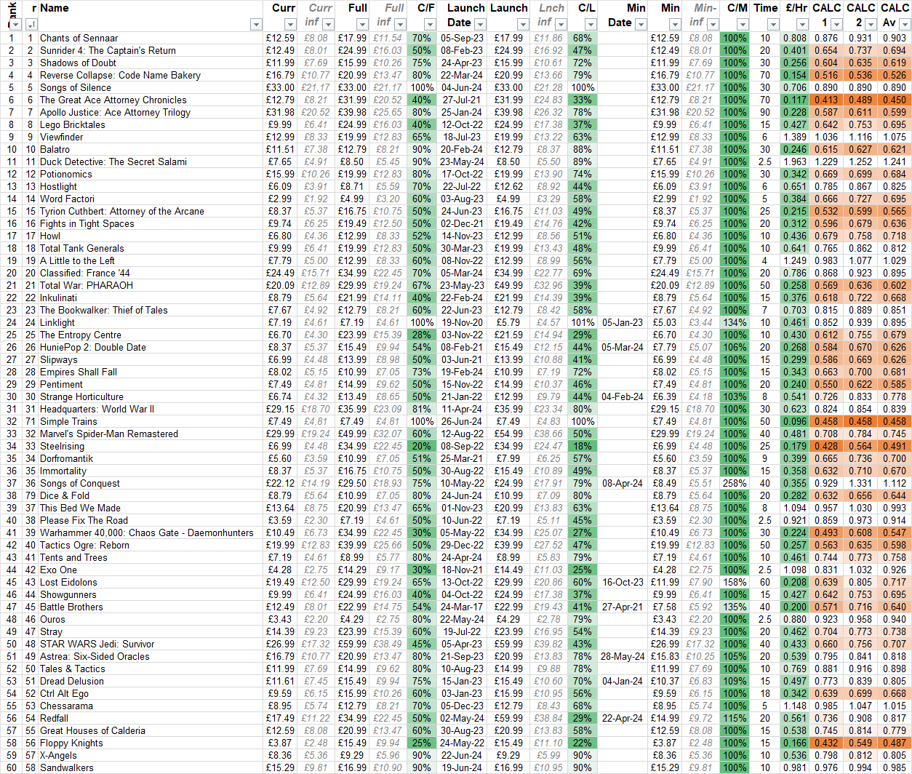Select 'HuniePop 2: Double Date' name cell

pos(151,347)
